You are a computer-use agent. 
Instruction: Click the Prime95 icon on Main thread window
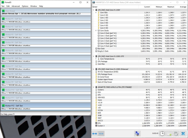click(3, 11)
